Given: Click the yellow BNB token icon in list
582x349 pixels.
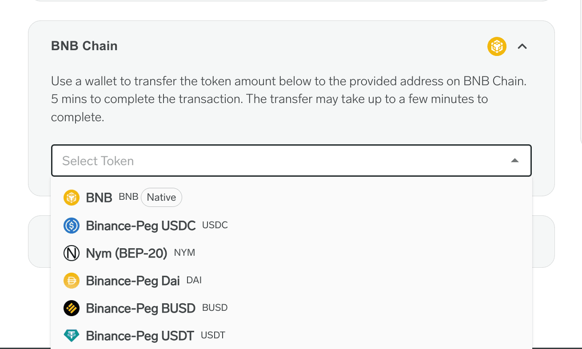Looking at the screenshot, I should point(72,198).
